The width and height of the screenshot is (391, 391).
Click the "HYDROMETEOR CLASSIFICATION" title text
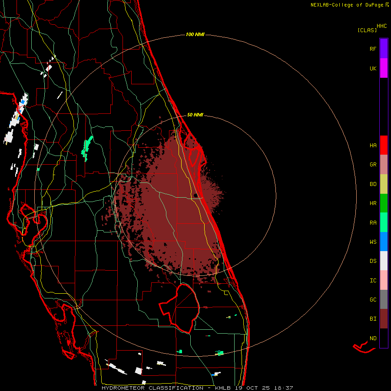click(152, 388)
